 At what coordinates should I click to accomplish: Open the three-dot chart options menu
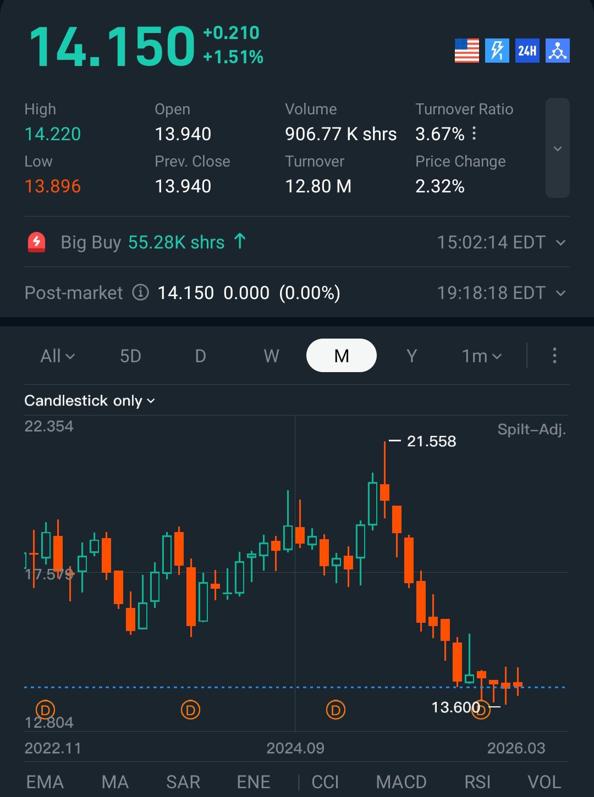coord(554,356)
